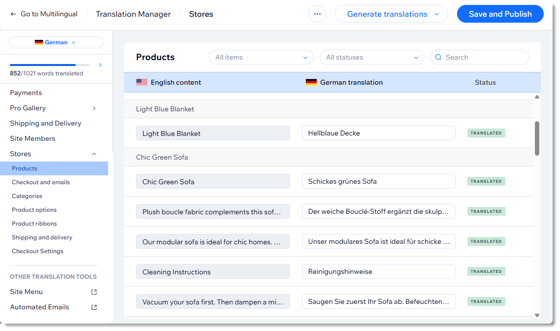Click the translation progress bar
Screen dimensions: 560x331
tap(50, 65)
